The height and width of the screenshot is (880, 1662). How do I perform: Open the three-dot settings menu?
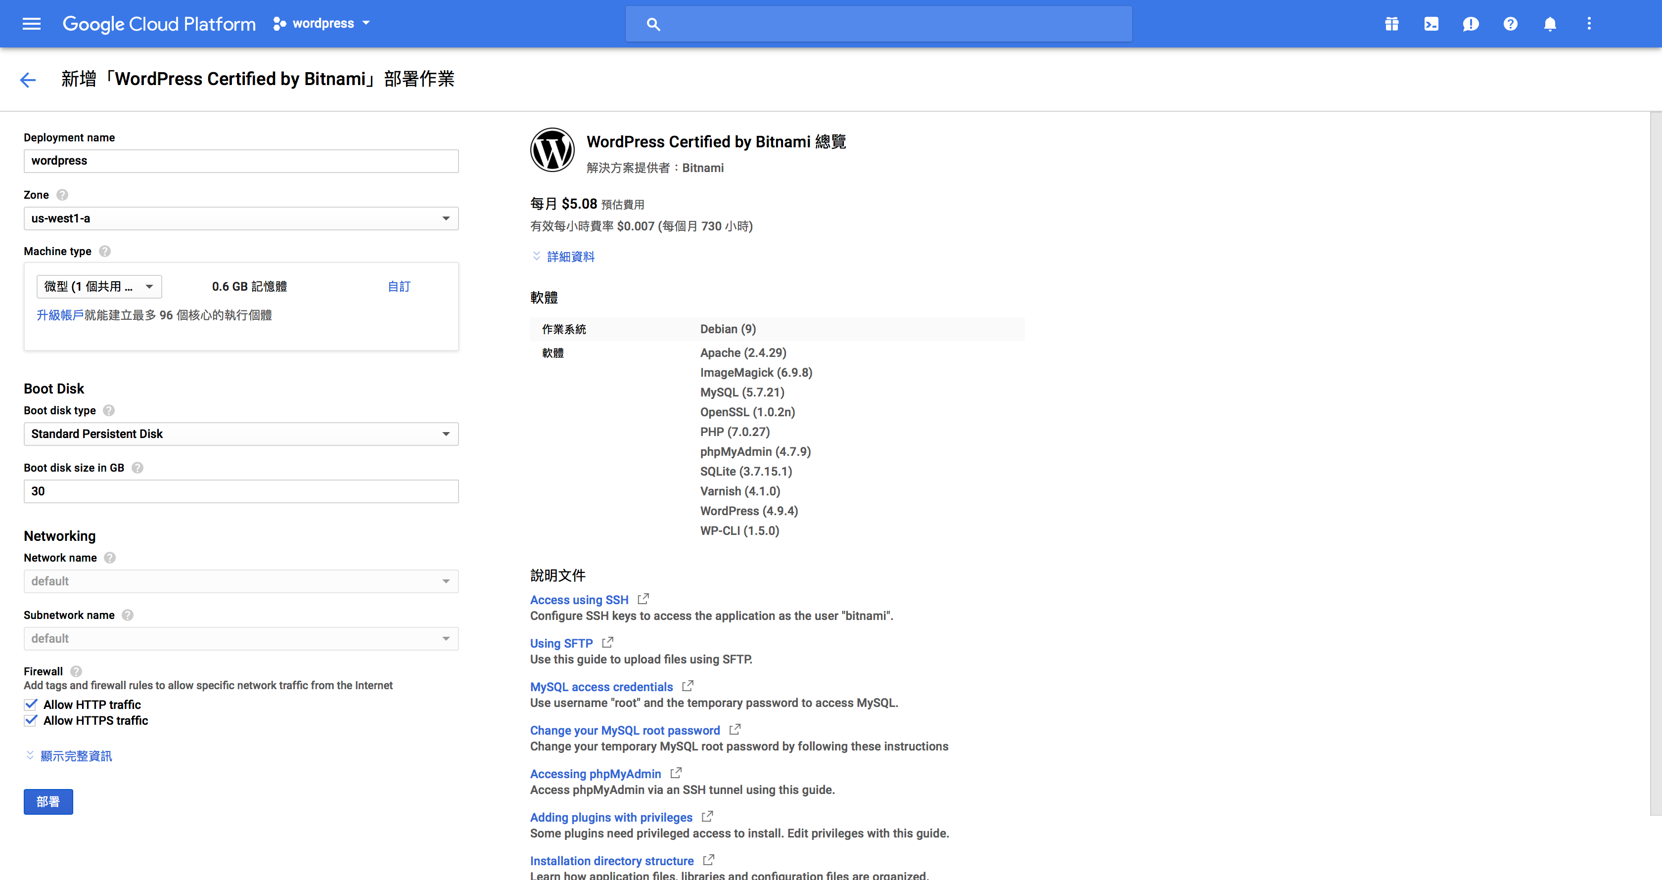[x=1589, y=24]
